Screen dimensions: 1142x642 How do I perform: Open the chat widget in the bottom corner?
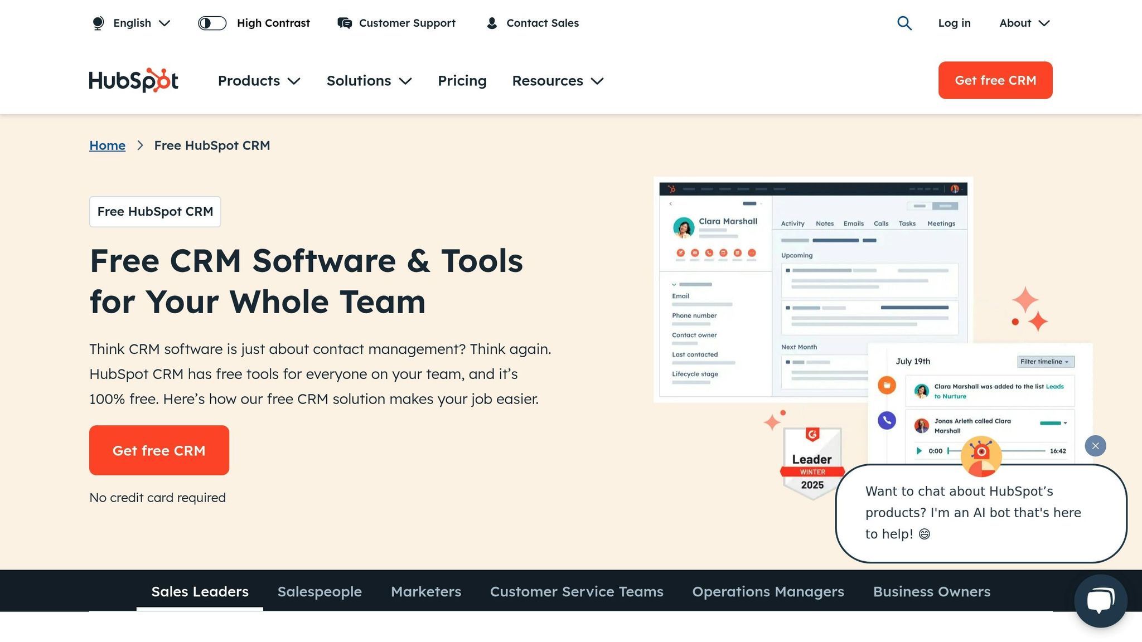click(1100, 600)
